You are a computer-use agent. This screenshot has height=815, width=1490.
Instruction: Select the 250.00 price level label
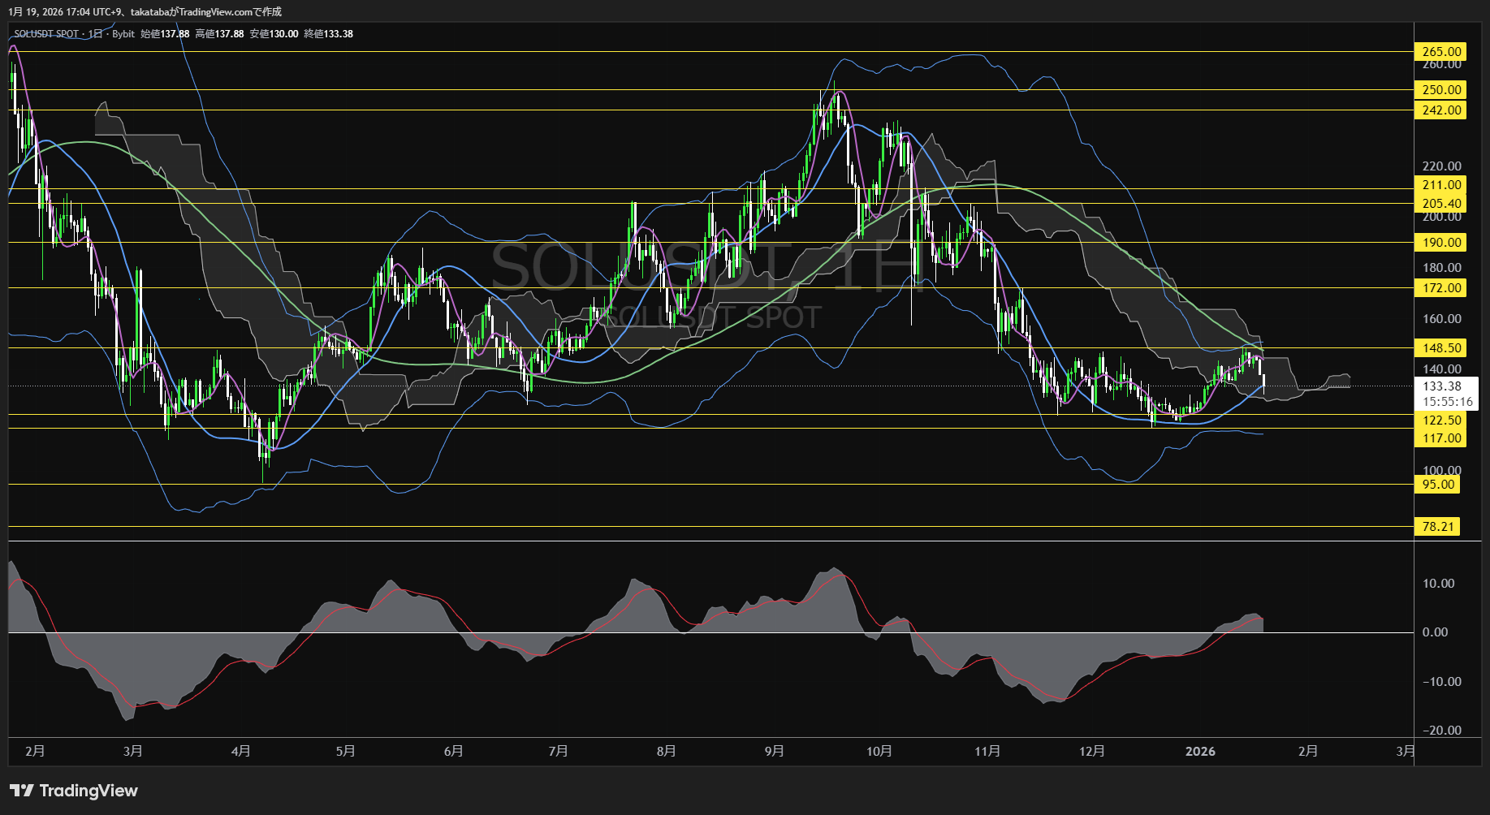point(1440,90)
